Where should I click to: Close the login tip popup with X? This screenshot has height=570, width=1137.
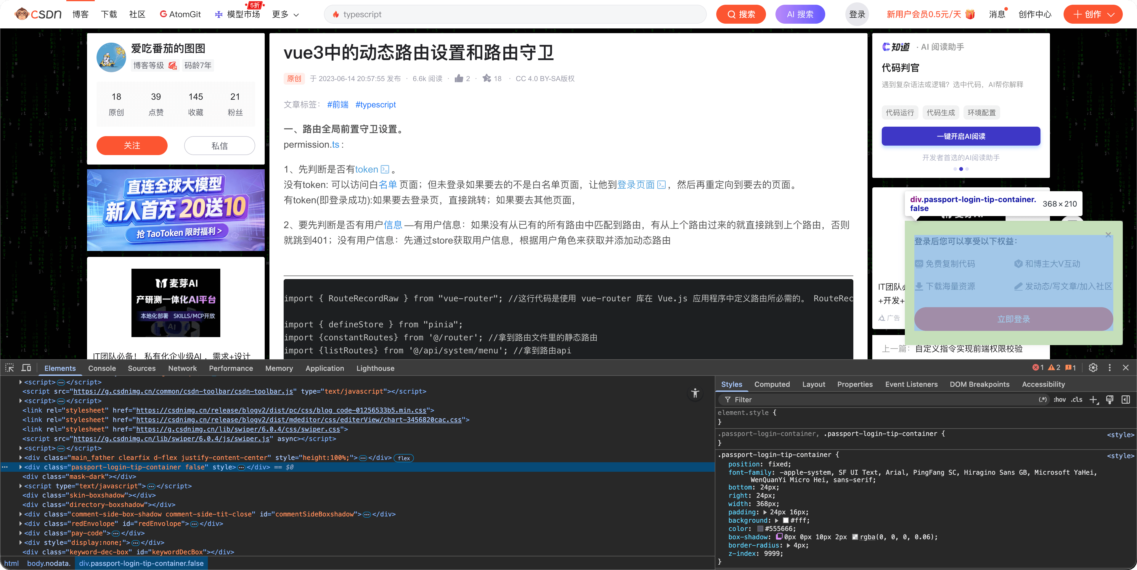pos(1108,235)
